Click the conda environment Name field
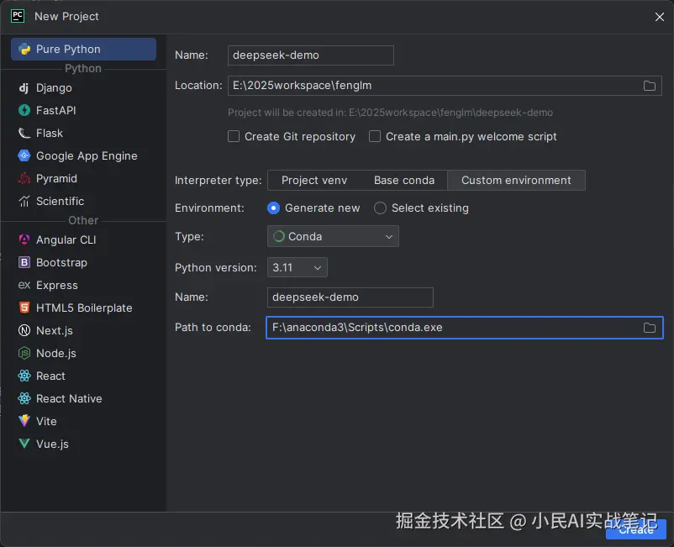The image size is (674, 547). click(350, 297)
